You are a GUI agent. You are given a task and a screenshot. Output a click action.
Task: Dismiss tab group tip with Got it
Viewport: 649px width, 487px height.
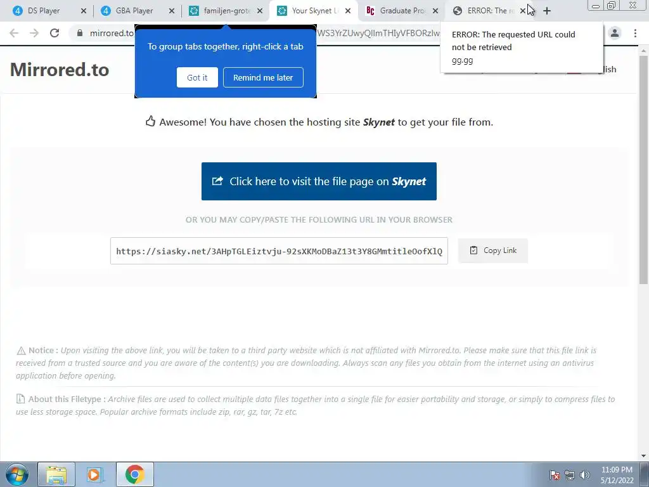197,77
